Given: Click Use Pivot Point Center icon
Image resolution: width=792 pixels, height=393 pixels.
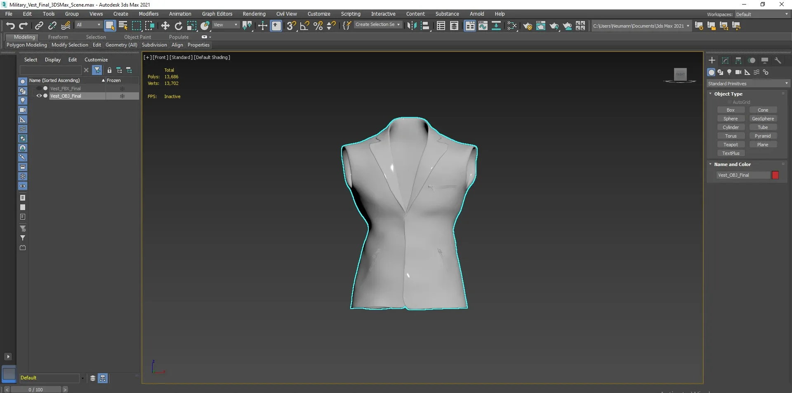Looking at the screenshot, I should pyautogui.click(x=247, y=26).
